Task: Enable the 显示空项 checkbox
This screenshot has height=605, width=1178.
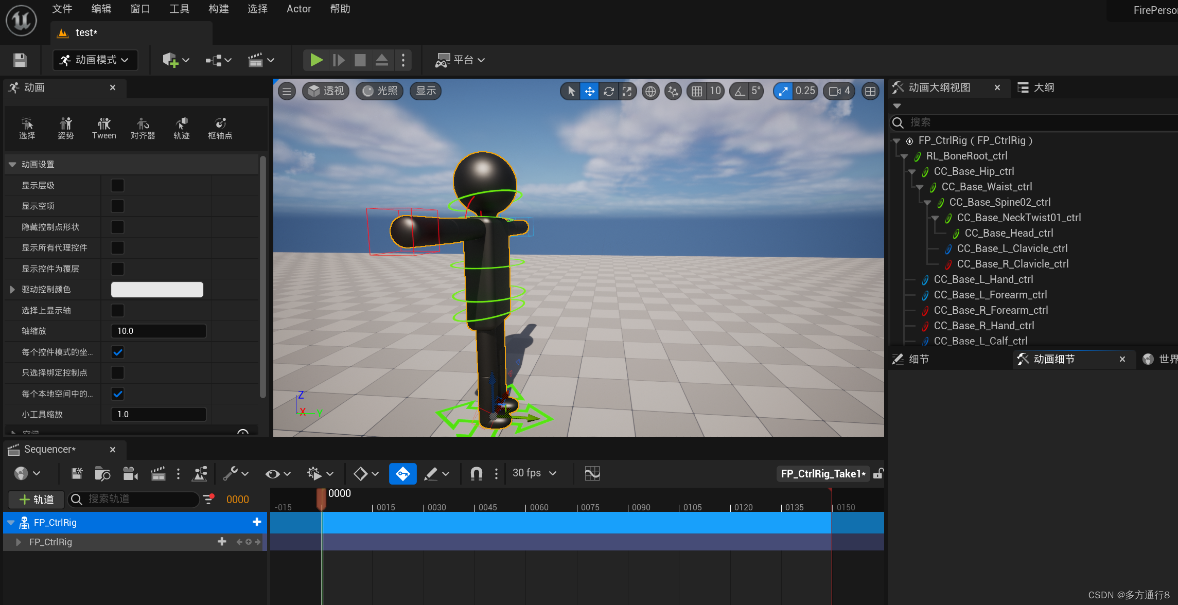Action: [x=118, y=206]
